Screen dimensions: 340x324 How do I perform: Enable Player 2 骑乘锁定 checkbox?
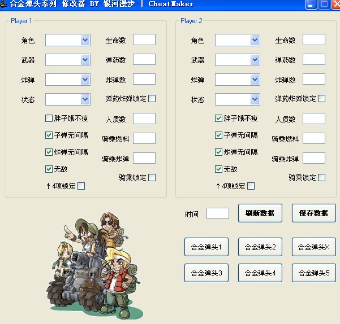tap(321, 177)
